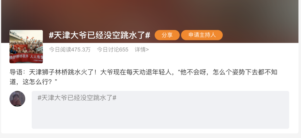Open the winter swimmers topic thumbnail
Viewport: 301px width, 138px height.
pyautogui.click(x=26, y=46)
